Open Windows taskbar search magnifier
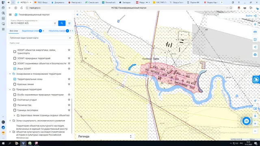 pos(10,143)
